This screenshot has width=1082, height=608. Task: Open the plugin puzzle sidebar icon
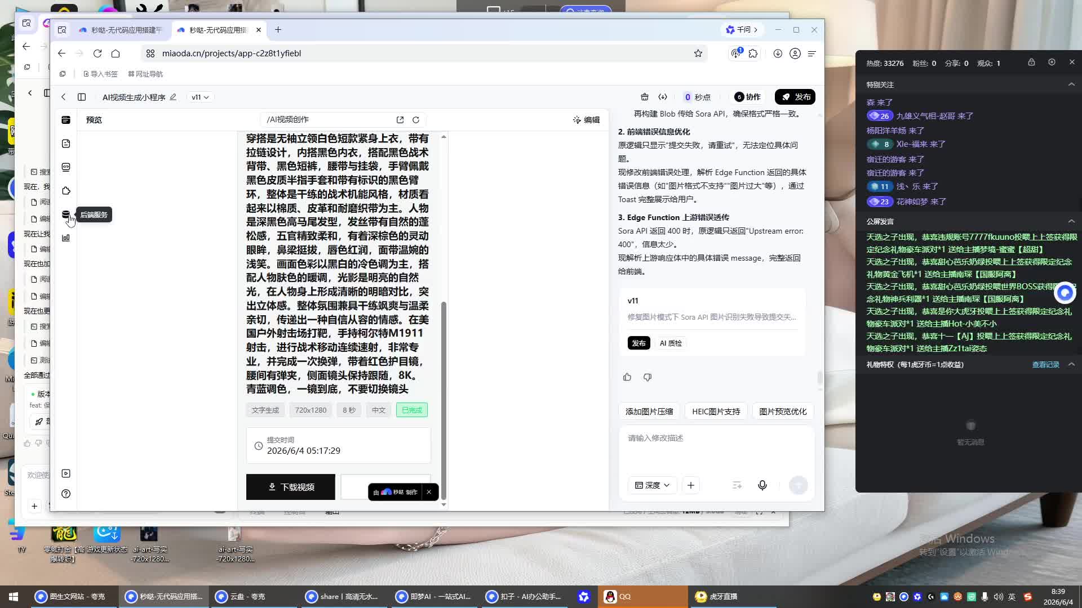point(66,191)
